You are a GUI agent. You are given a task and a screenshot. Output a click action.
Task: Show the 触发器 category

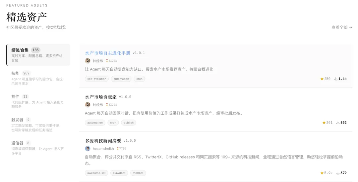(x=38, y=124)
